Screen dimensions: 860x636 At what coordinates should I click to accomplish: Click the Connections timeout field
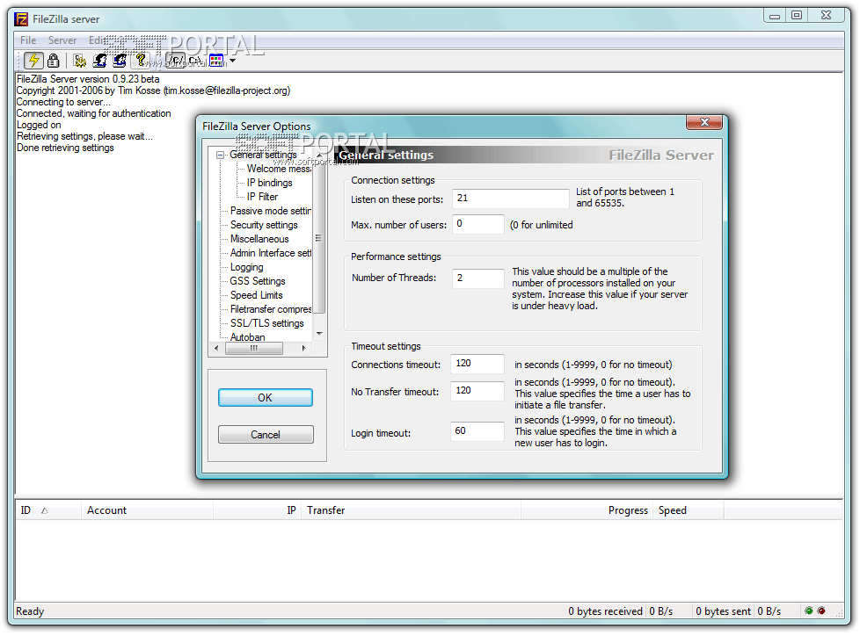click(x=477, y=363)
